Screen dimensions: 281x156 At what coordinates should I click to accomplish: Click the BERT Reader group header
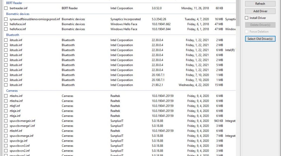click(14, 3)
